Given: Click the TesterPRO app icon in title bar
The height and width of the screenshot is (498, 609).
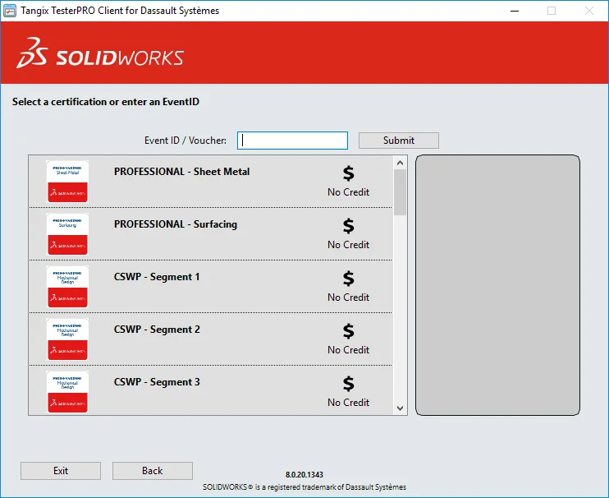Looking at the screenshot, I should point(9,11).
